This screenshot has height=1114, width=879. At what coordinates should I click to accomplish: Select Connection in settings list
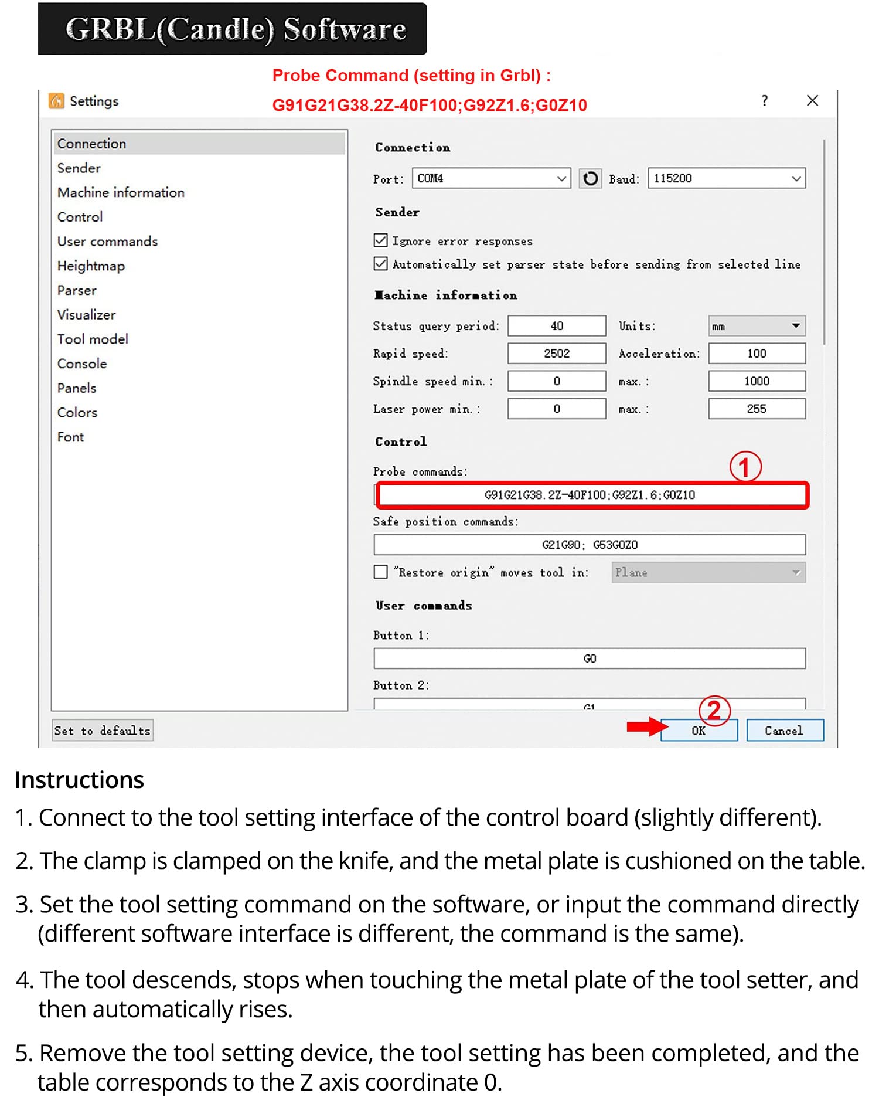tap(199, 144)
